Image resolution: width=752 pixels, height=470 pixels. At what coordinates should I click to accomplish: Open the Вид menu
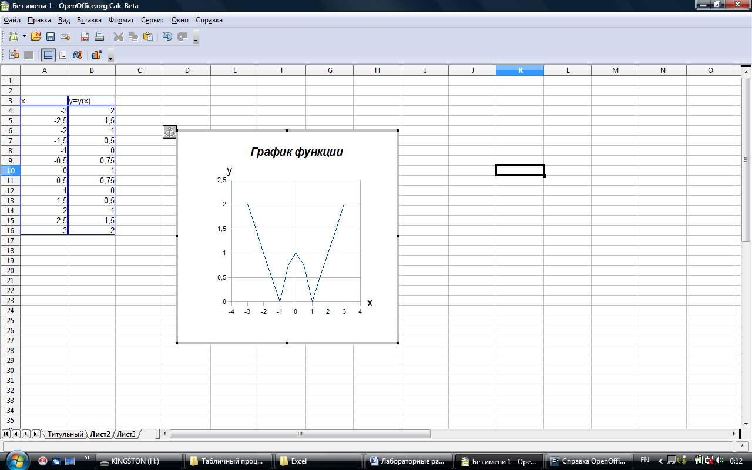64,20
